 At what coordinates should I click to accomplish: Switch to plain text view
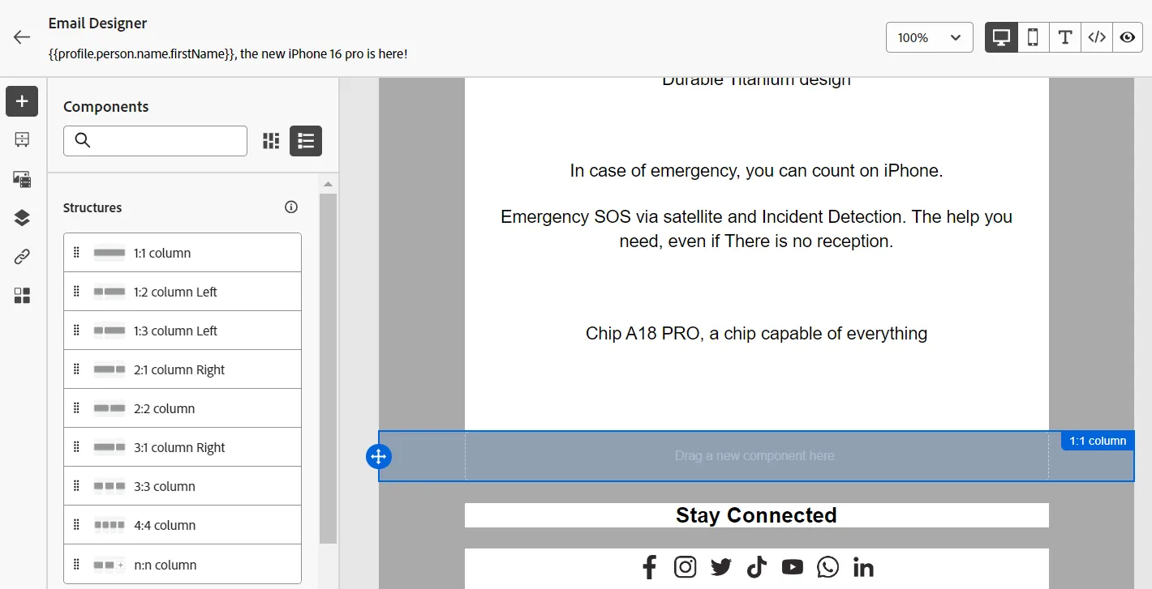(x=1064, y=37)
